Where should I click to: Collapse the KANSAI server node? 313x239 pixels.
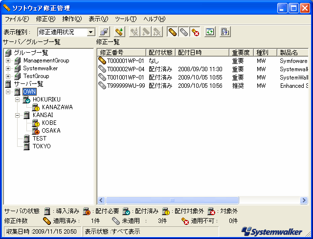click(x=18, y=115)
